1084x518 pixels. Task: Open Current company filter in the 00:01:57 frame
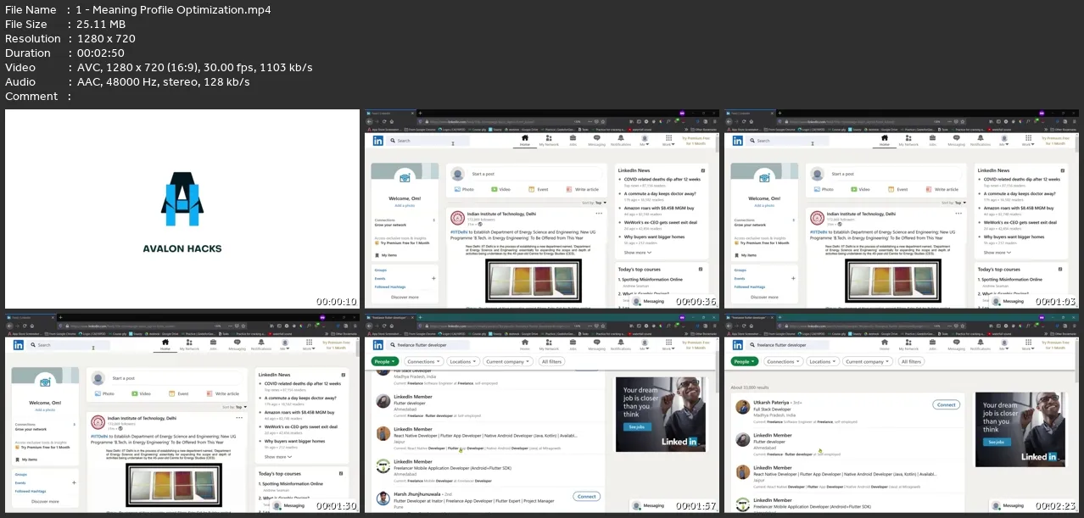tap(509, 362)
